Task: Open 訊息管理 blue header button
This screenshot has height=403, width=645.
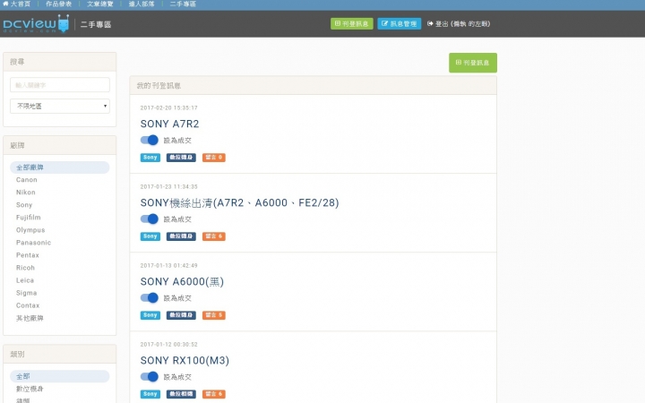Action: click(399, 24)
